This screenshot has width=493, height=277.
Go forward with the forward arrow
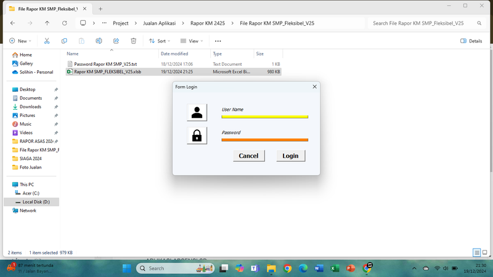30,23
